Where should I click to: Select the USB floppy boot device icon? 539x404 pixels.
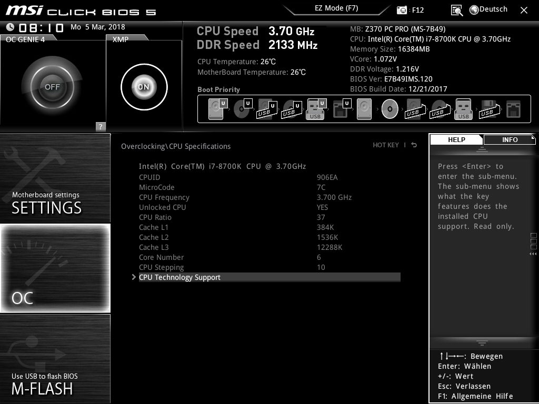coord(489,109)
